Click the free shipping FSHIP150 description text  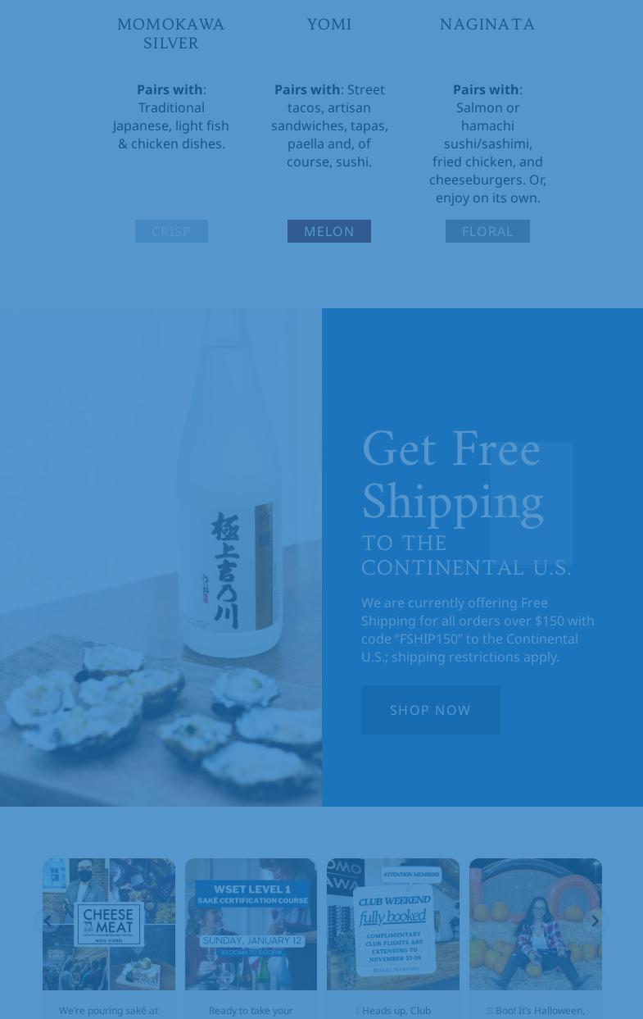[x=478, y=630]
